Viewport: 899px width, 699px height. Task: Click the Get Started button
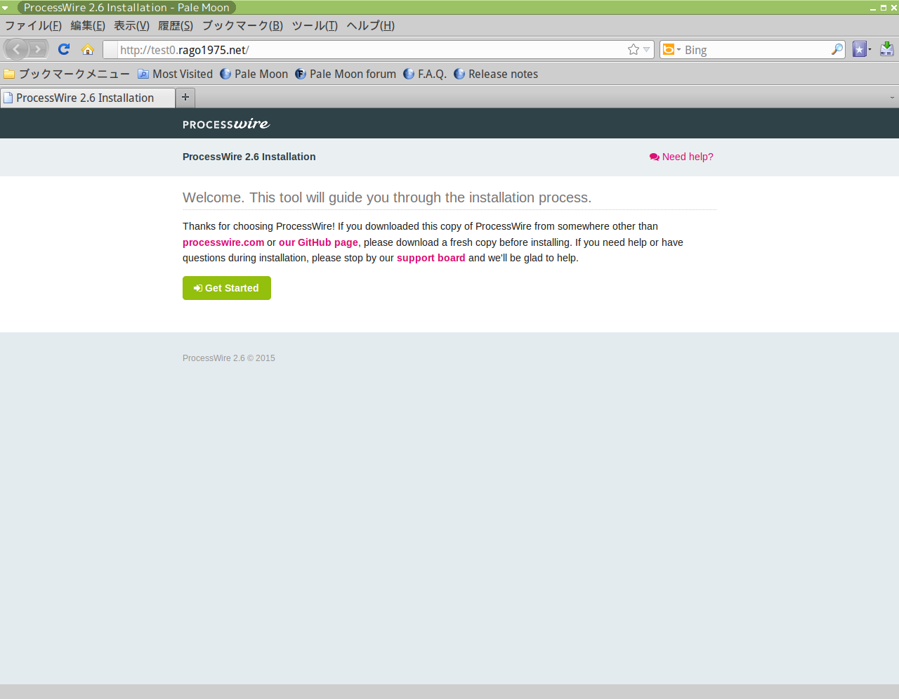pos(227,288)
